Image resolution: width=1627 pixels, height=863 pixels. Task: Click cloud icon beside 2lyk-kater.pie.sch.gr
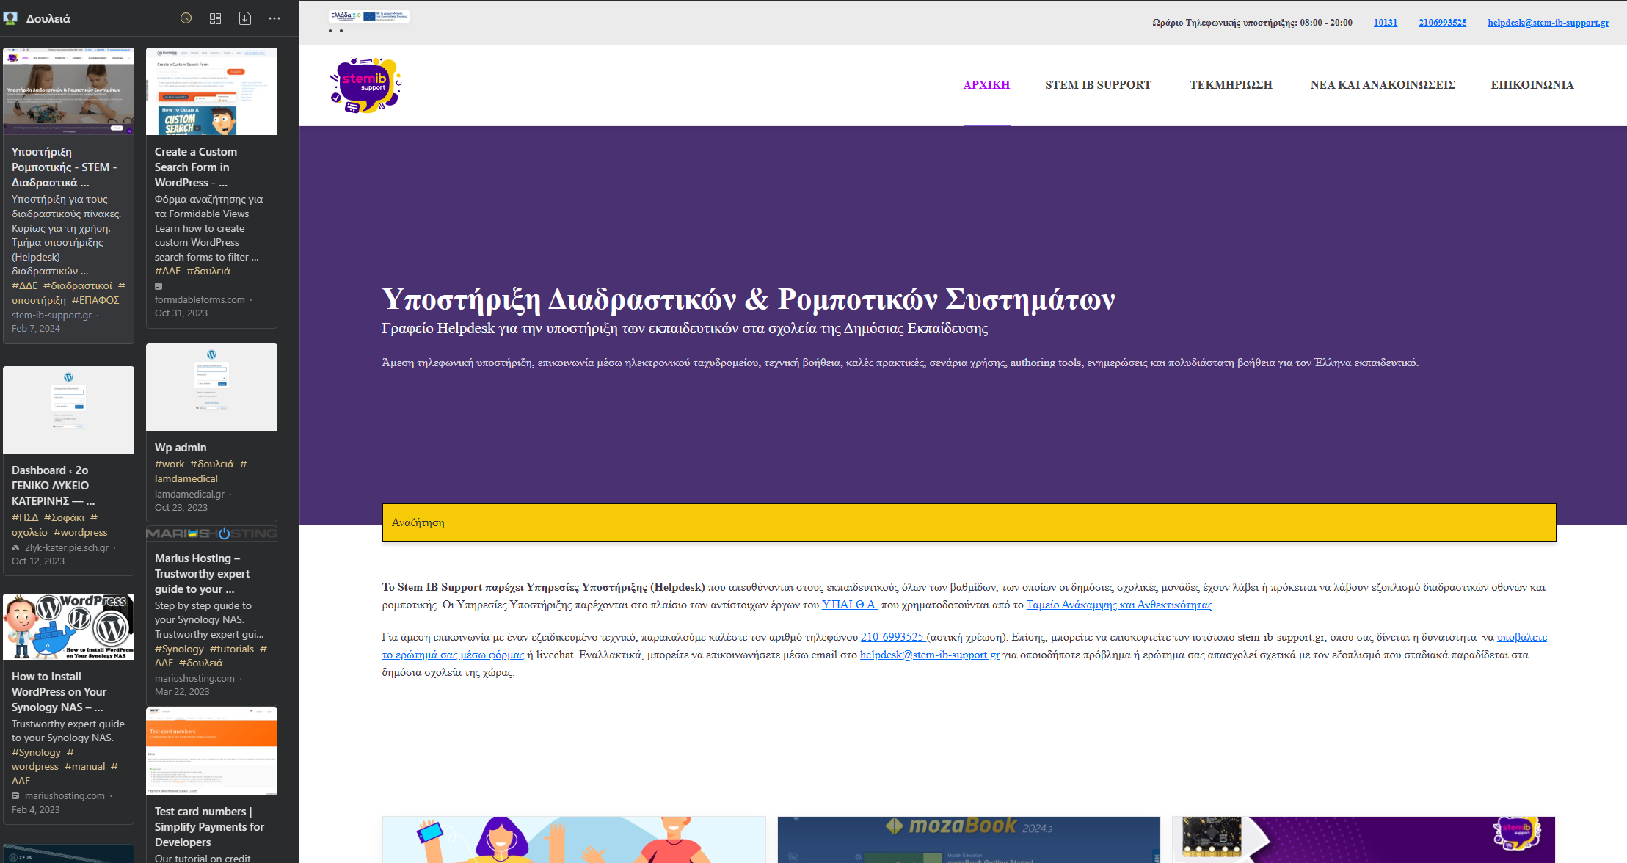[x=16, y=548]
